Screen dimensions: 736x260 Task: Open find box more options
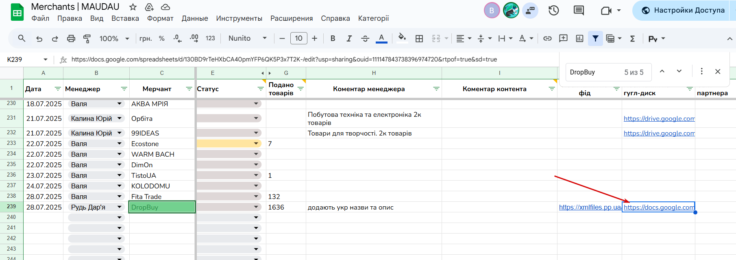point(701,71)
